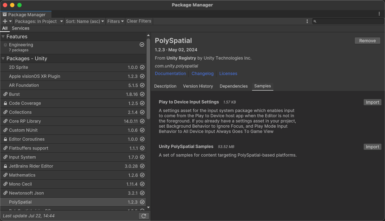Open the Filters dropdown
This screenshot has width=385, height=221.
coord(115,21)
